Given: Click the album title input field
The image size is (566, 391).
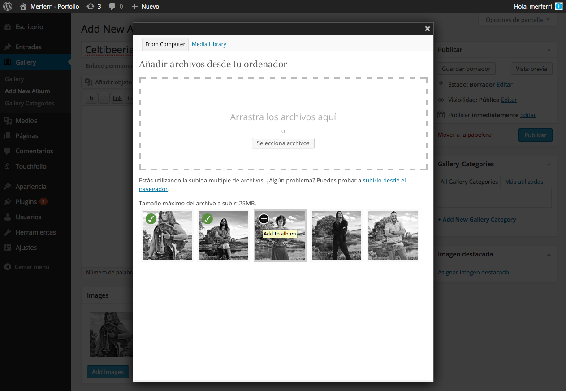Looking at the screenshot, I should pos(108,49).
